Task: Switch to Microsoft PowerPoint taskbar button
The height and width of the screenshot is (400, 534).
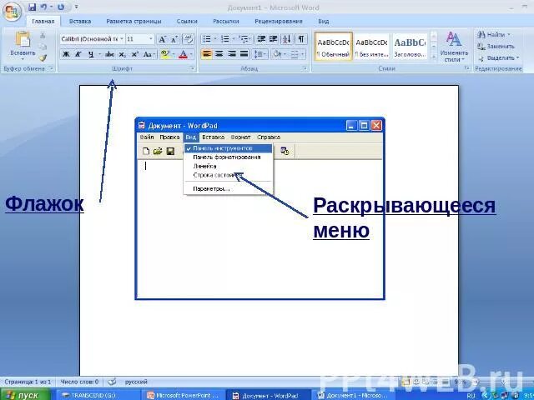Action: pyautogui.click(x=182, y=396)
